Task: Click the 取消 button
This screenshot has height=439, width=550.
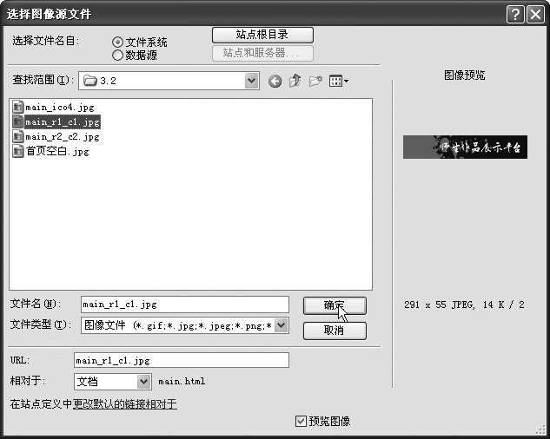Action: click(335, 331)
